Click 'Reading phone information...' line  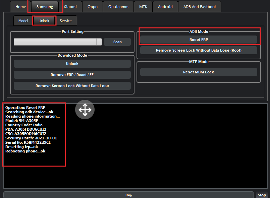(33, 116)
